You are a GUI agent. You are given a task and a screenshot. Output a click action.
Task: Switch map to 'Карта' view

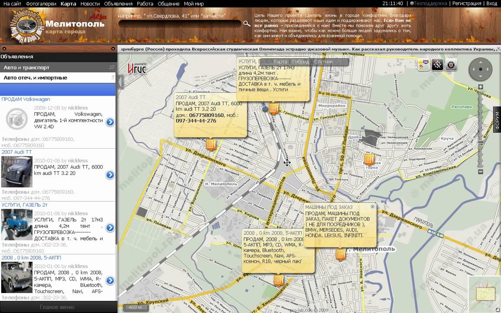pos(280,62)
